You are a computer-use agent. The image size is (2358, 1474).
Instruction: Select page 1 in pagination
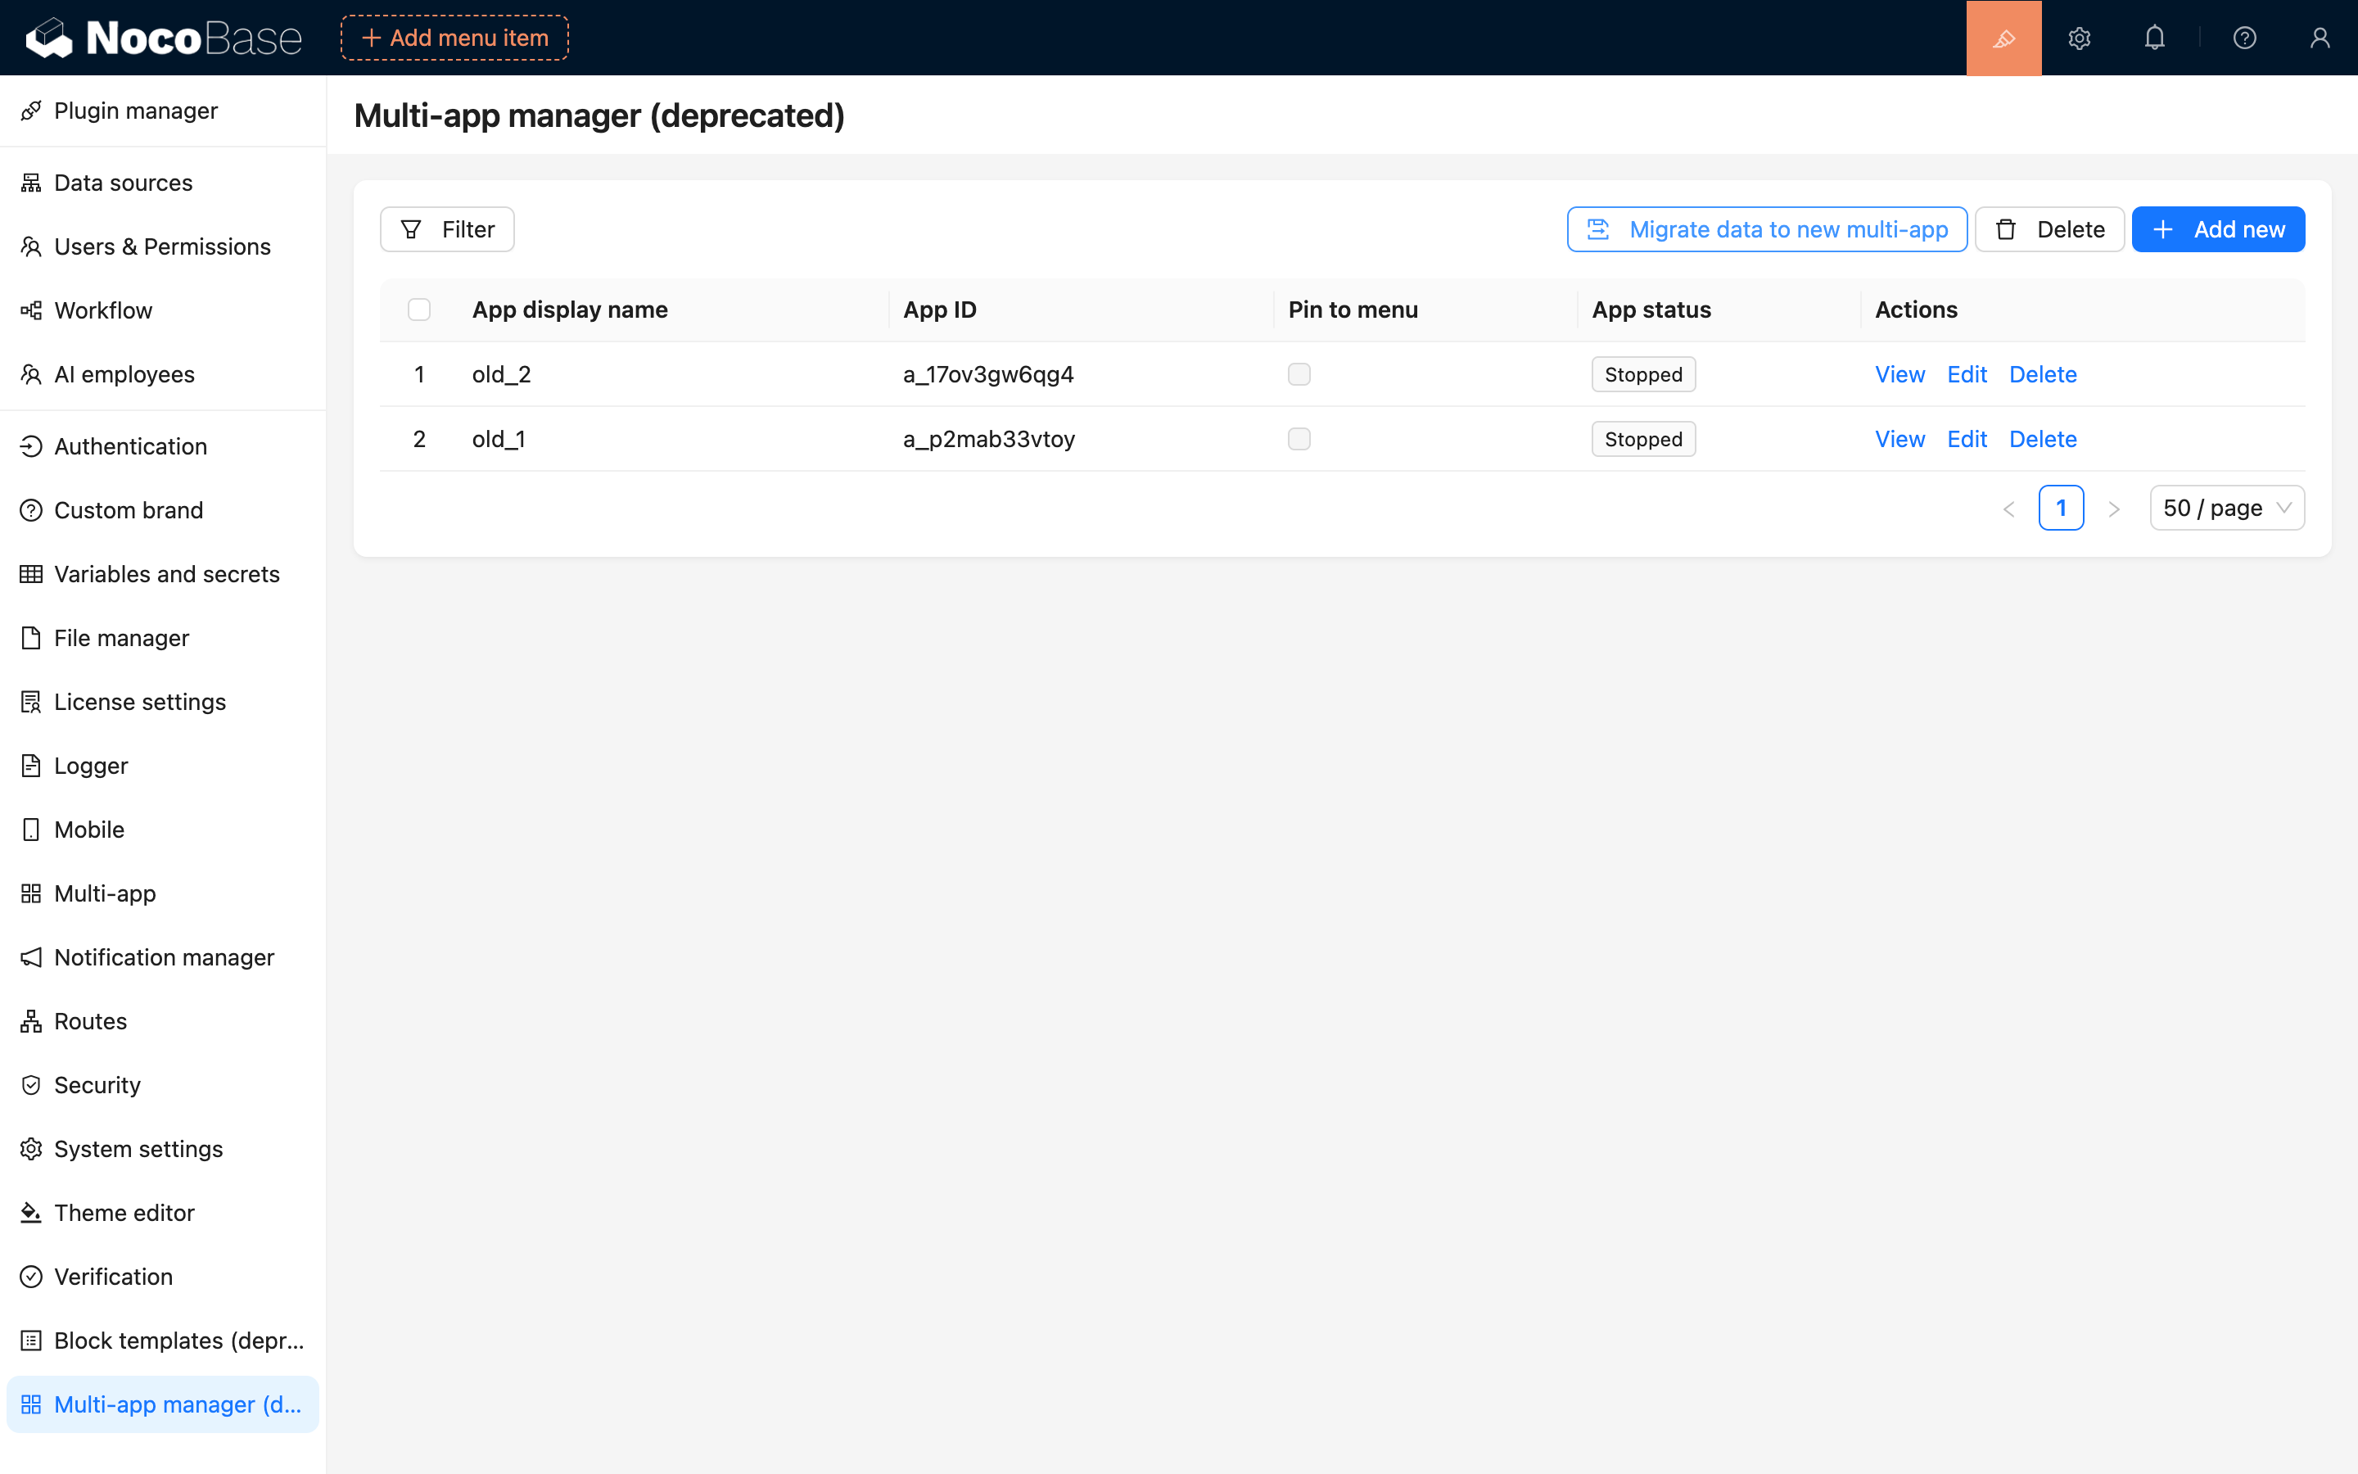pos(2061,508)
